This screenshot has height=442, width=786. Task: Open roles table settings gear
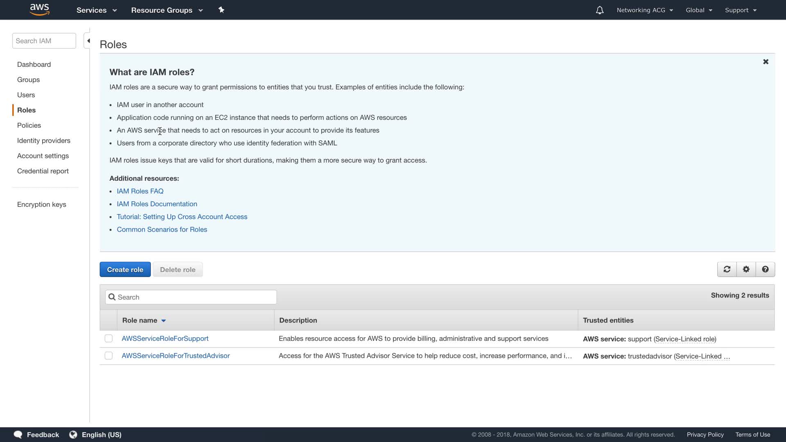pyautogui.click(x=746, y=269)
